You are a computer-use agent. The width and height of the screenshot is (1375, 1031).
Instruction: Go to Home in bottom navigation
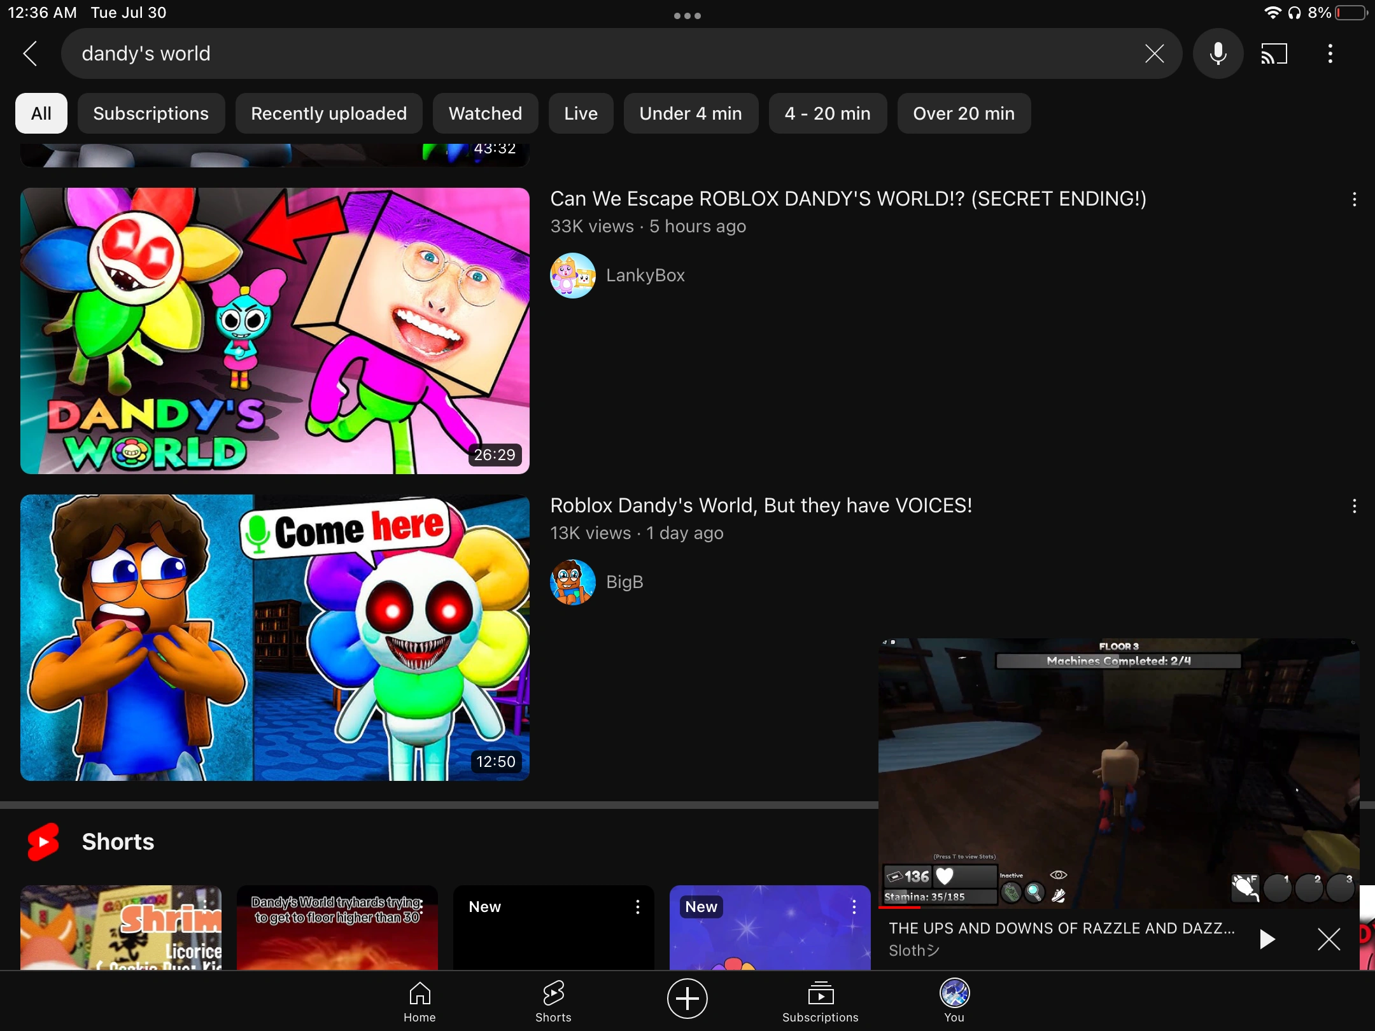420,1000
